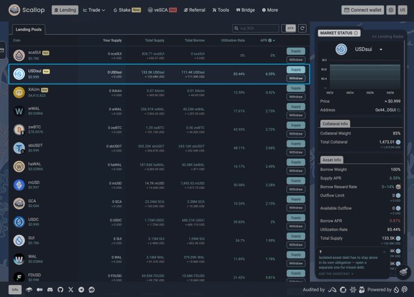This screenshot has width=414, height=297.
Task: Click the left sidebar edge handle
Action: pyautogui.click(x=2, y=50)
